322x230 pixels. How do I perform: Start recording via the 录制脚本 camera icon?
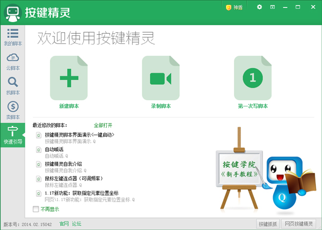pos(161,78)
